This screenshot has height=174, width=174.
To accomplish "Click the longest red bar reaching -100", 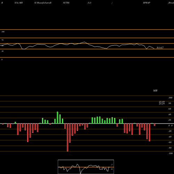I will click(x=68, y=137).
